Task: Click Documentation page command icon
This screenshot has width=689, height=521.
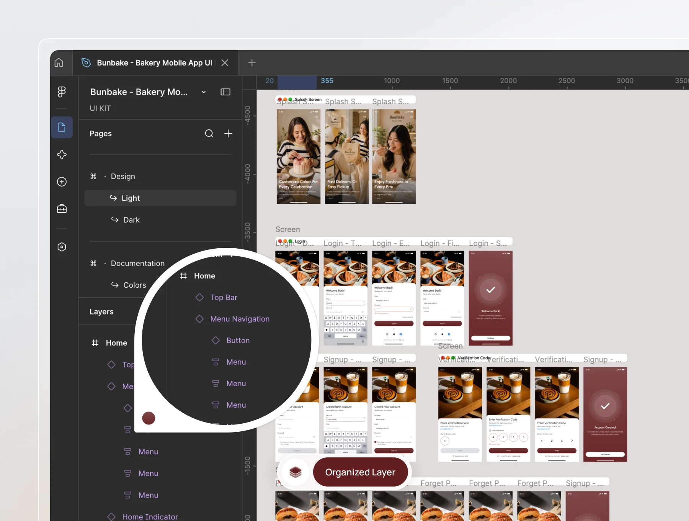Action: click(x=93, y=263)
